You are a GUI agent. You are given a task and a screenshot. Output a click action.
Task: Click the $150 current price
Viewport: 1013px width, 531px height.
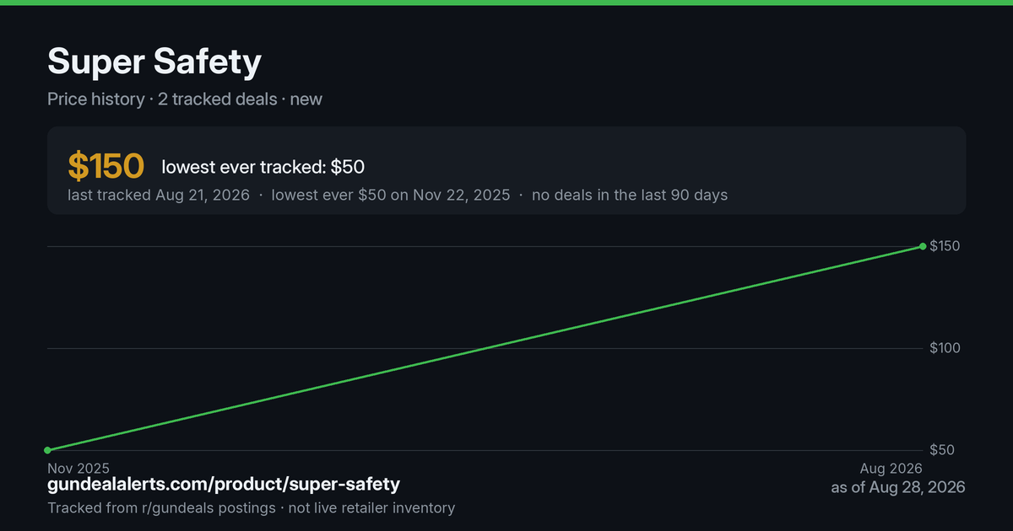(106, 167)
